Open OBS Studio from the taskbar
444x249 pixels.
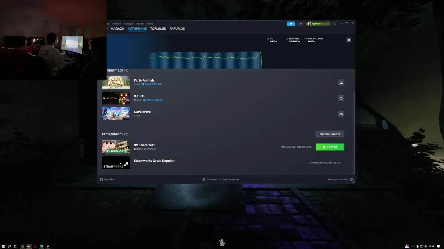click(x=22, y=246)
